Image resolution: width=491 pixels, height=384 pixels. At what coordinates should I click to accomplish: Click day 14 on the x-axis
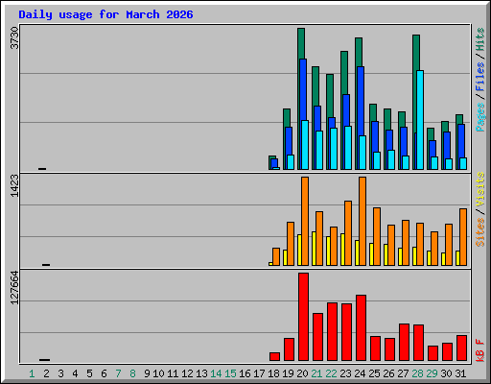point(216,373)
